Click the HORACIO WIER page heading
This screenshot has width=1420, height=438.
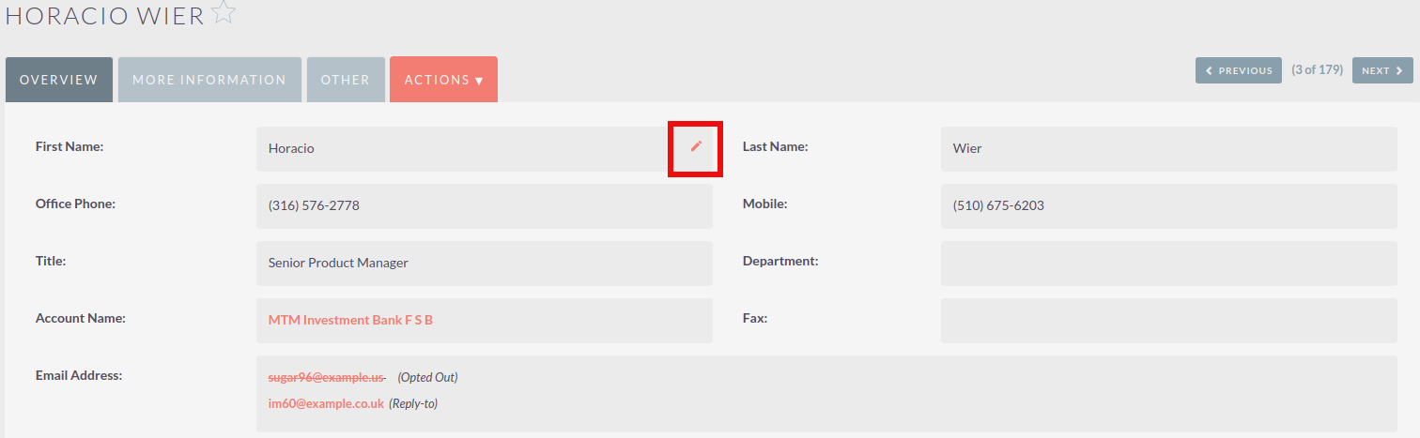(105, 16)
